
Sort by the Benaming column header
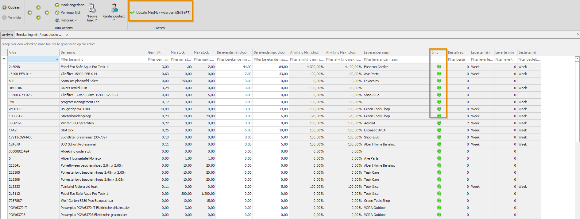pyautogui.click(x=103, y=52)
